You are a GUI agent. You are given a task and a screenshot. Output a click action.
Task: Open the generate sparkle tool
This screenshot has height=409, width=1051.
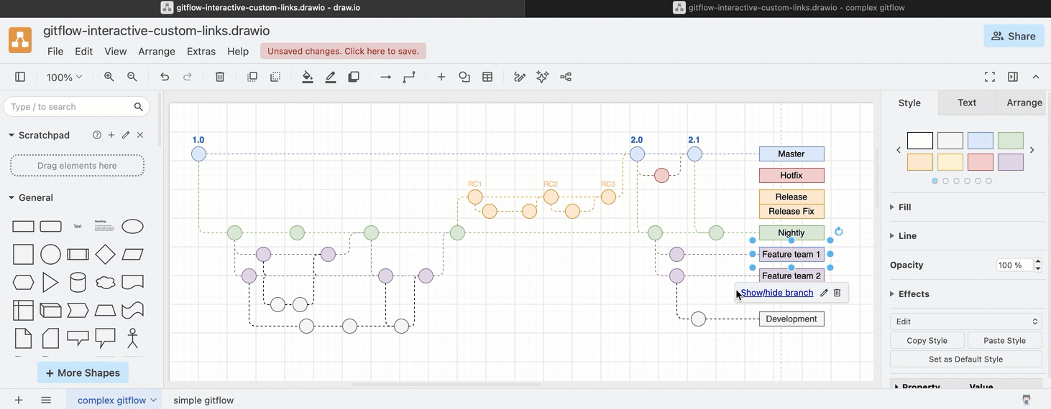543,77
